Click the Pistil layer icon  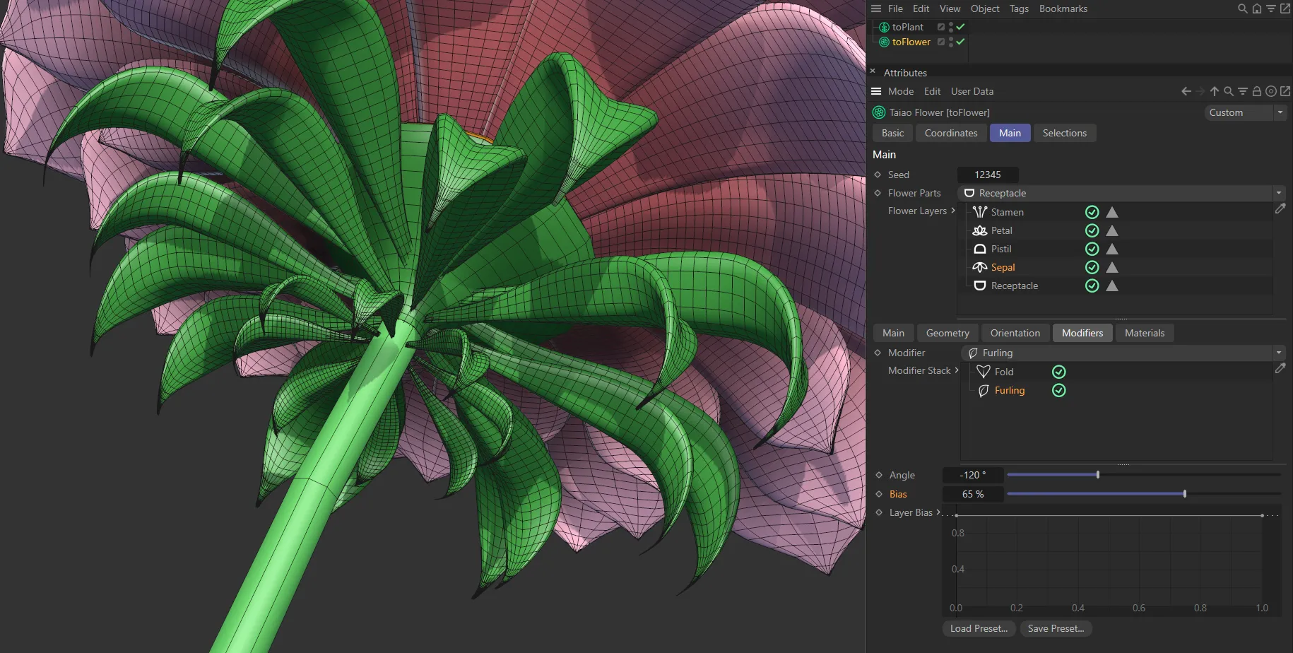980,249
